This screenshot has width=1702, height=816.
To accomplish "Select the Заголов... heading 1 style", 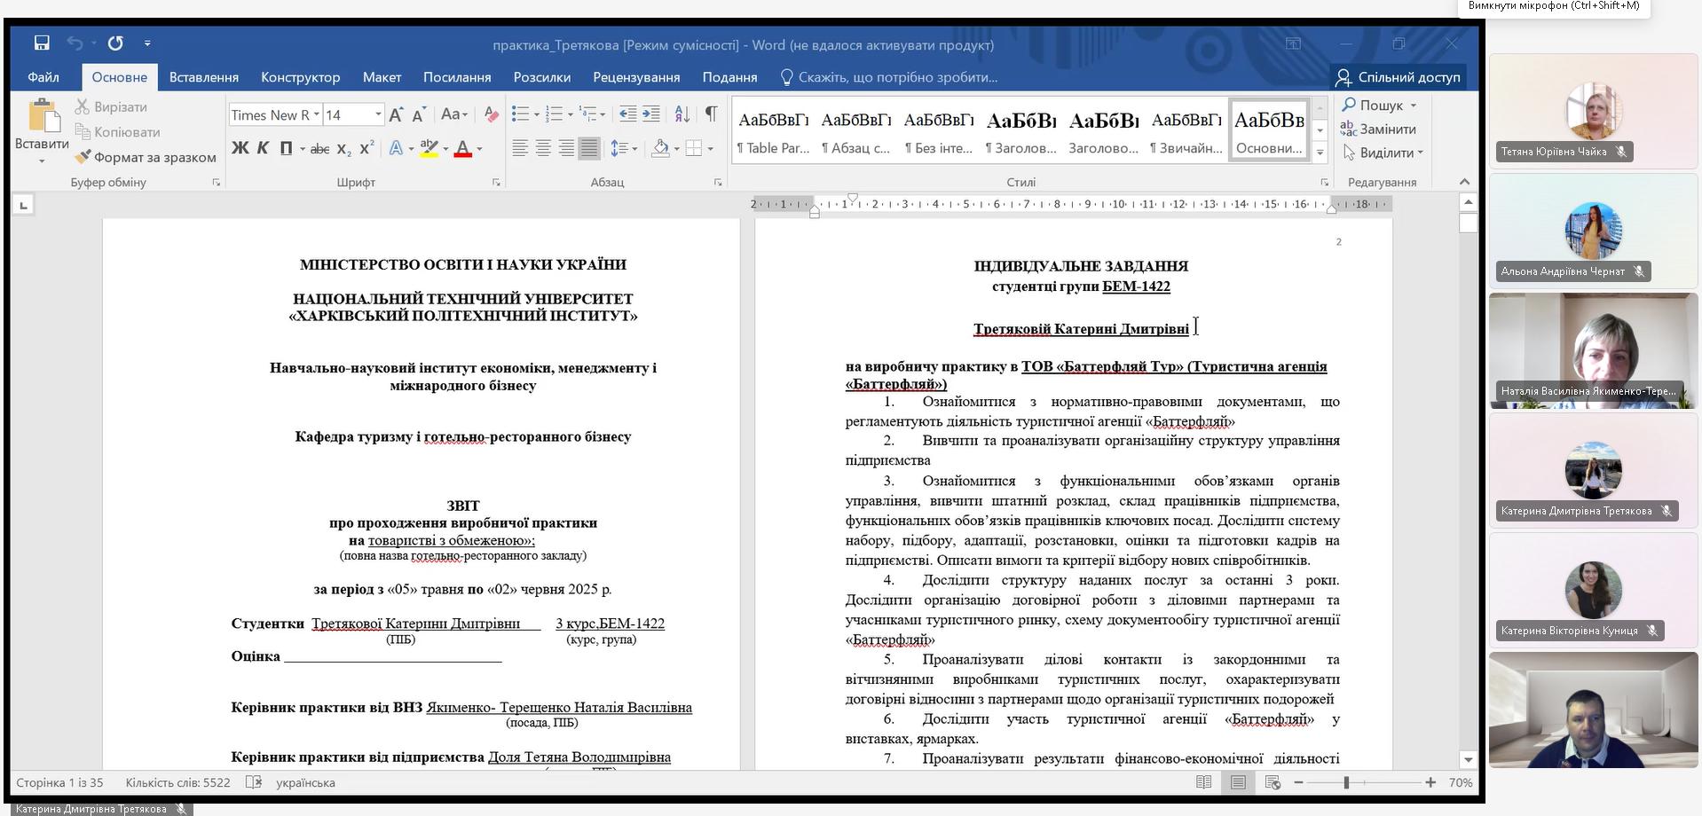I will tap(1020, 129).
